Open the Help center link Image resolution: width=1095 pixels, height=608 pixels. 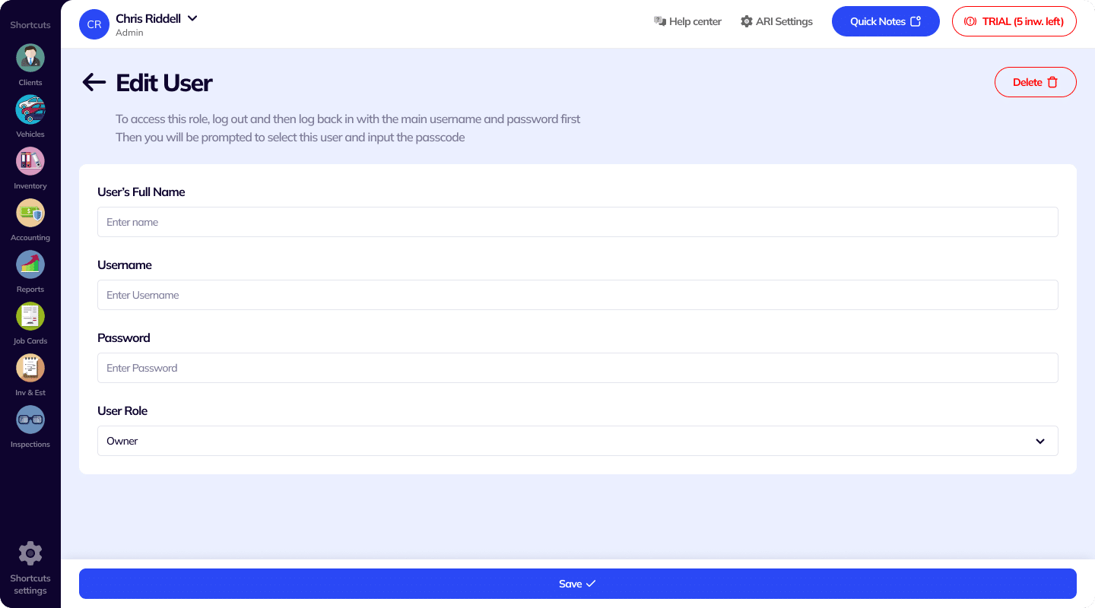(687, 21)
